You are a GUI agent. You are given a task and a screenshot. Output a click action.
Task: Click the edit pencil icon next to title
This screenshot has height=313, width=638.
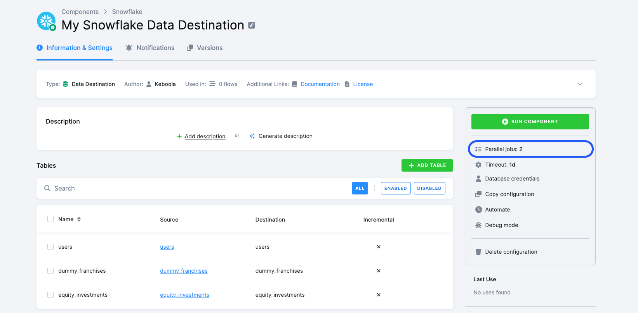click(x=252, y=25)
